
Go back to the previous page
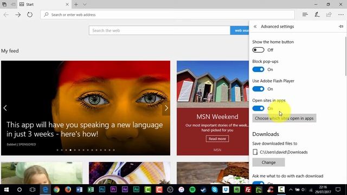click(x=6, y=15)
